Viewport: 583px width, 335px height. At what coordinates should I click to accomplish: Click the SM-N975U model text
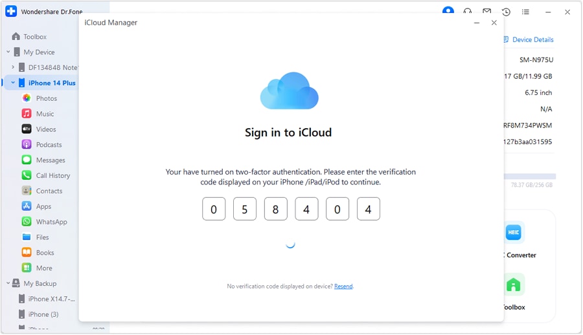(x=536, y=59)
